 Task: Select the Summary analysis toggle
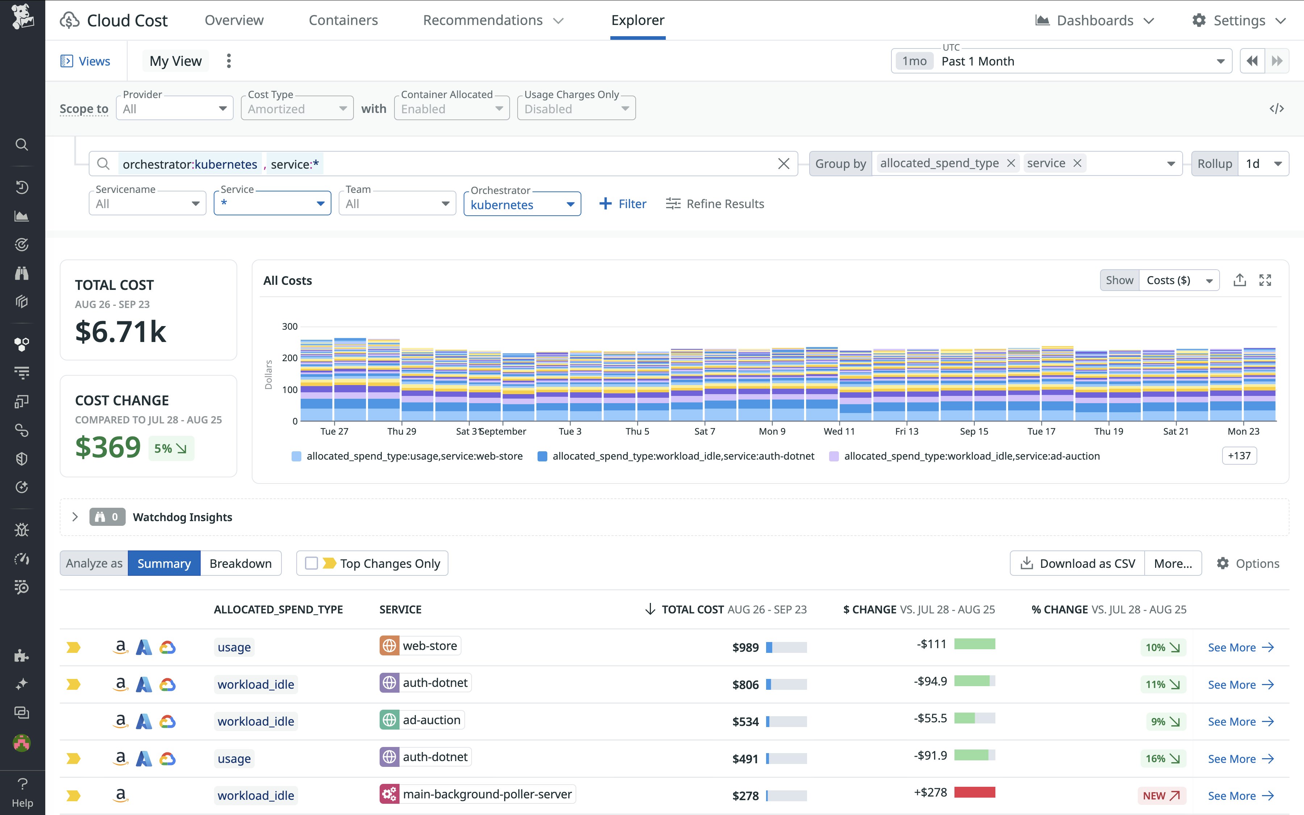point(164,563)
